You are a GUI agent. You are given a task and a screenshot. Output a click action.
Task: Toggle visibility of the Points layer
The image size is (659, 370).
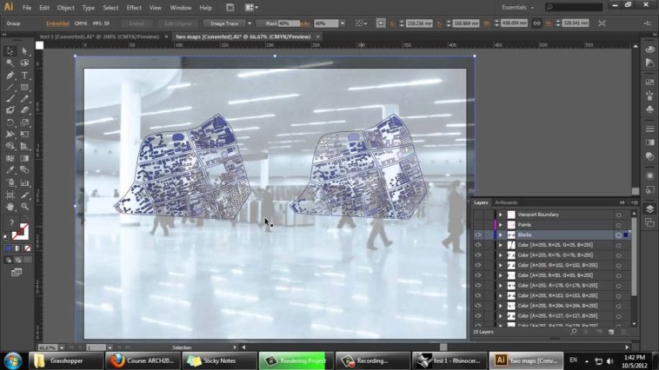click(477, 224)
